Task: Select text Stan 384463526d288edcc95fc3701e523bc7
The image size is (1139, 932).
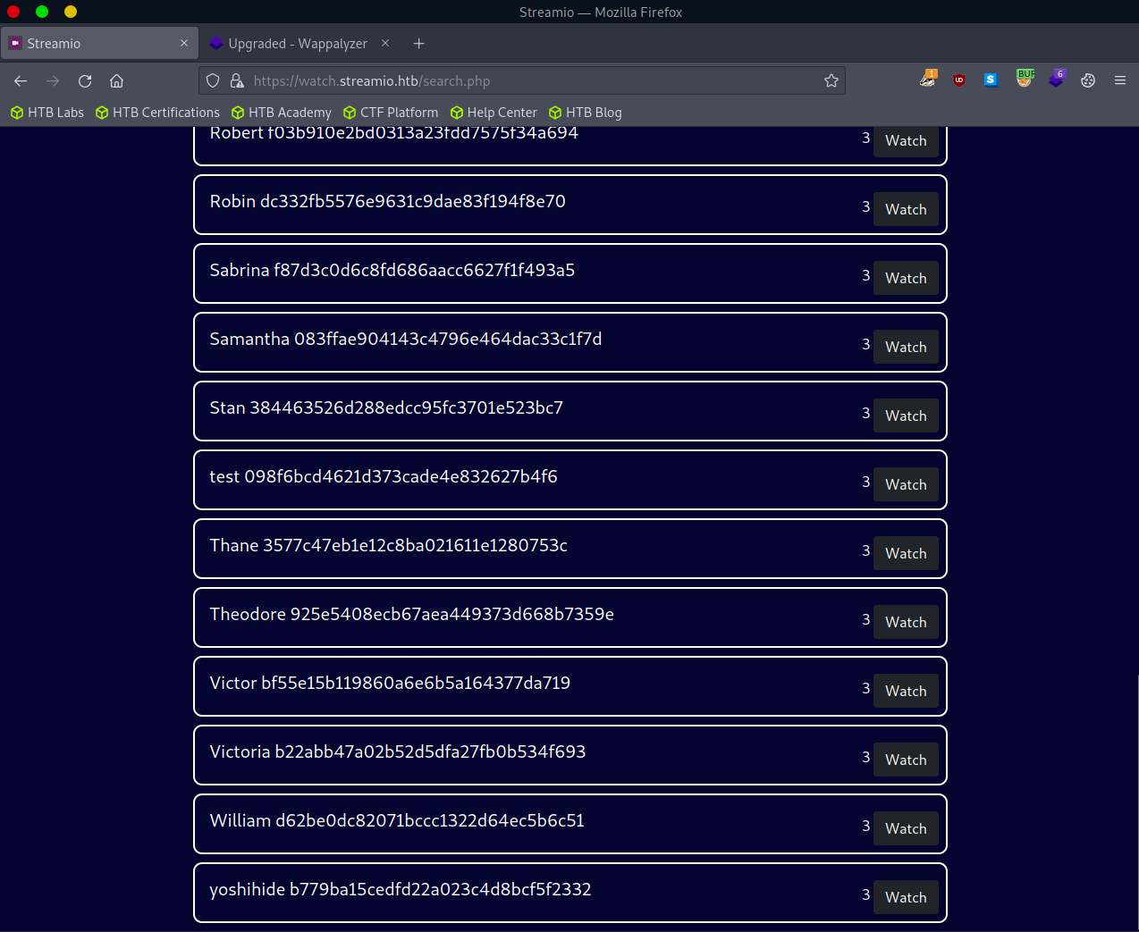Action: 386,407
